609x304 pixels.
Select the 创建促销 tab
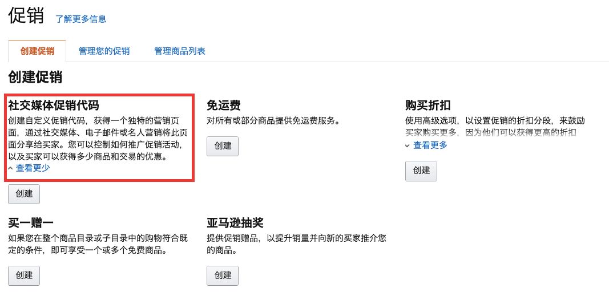(37, 51)
